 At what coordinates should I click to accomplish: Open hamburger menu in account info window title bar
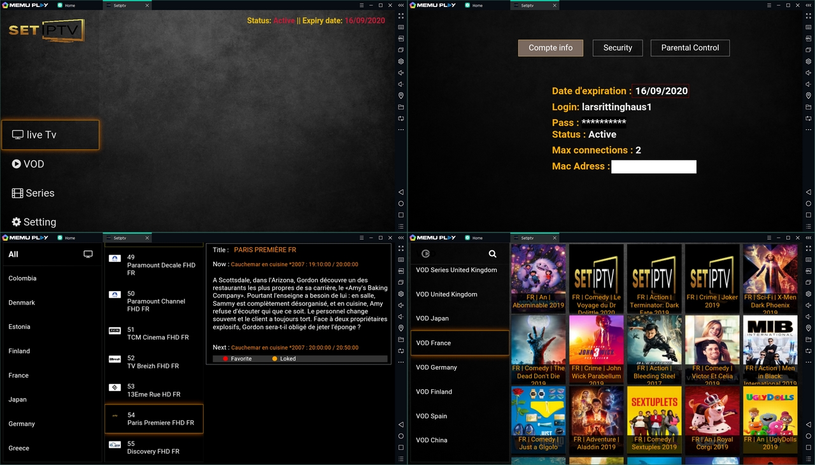(x=769, y=5)
